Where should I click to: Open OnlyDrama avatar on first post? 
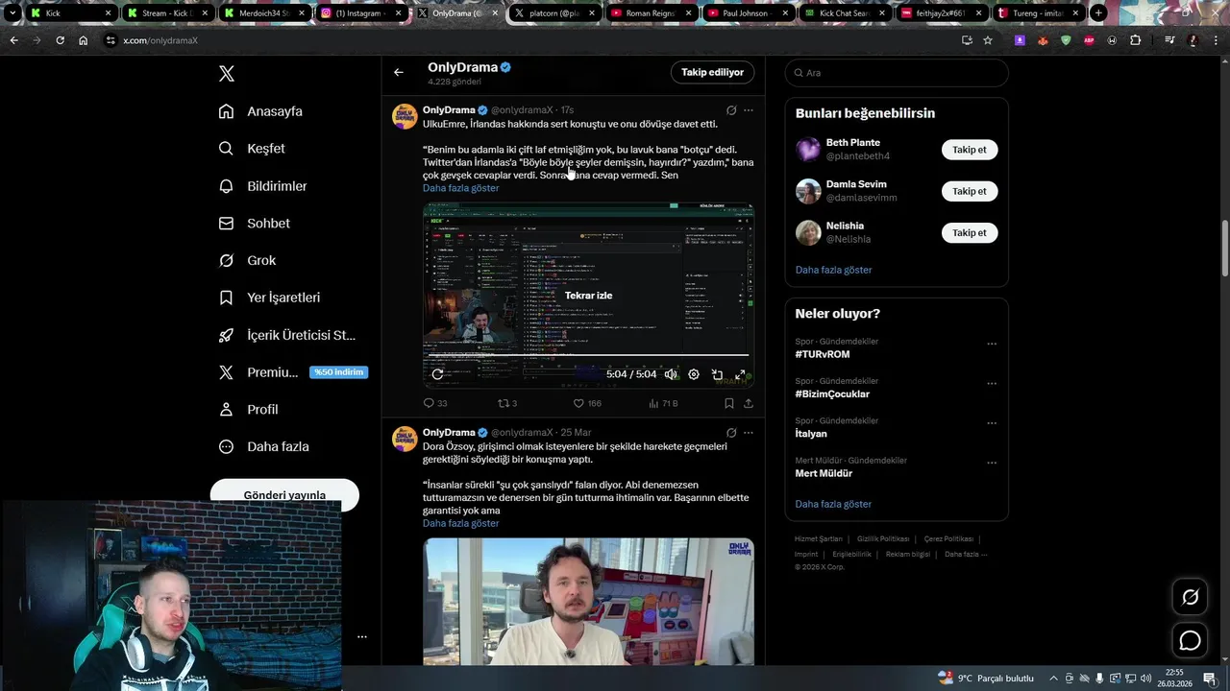(x=405, y=116)
